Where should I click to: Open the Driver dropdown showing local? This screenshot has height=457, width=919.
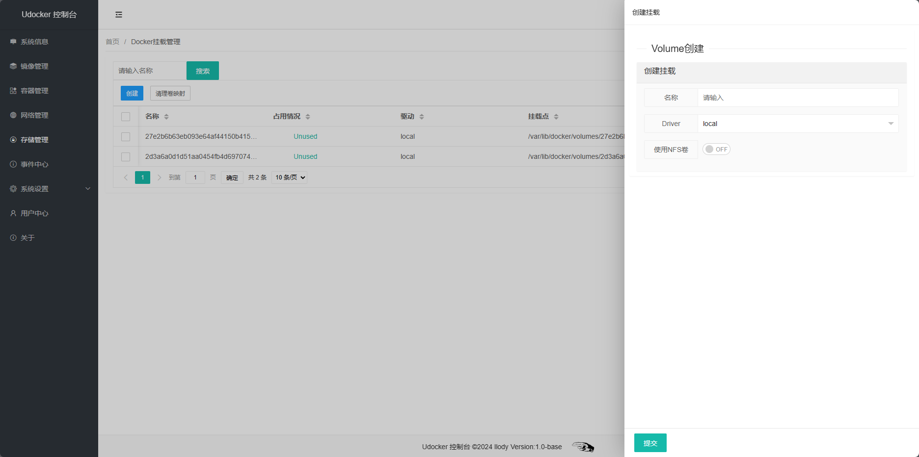pos(798,124)
